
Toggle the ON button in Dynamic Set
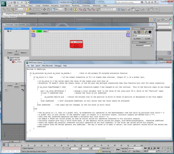[x=34, y=31]
